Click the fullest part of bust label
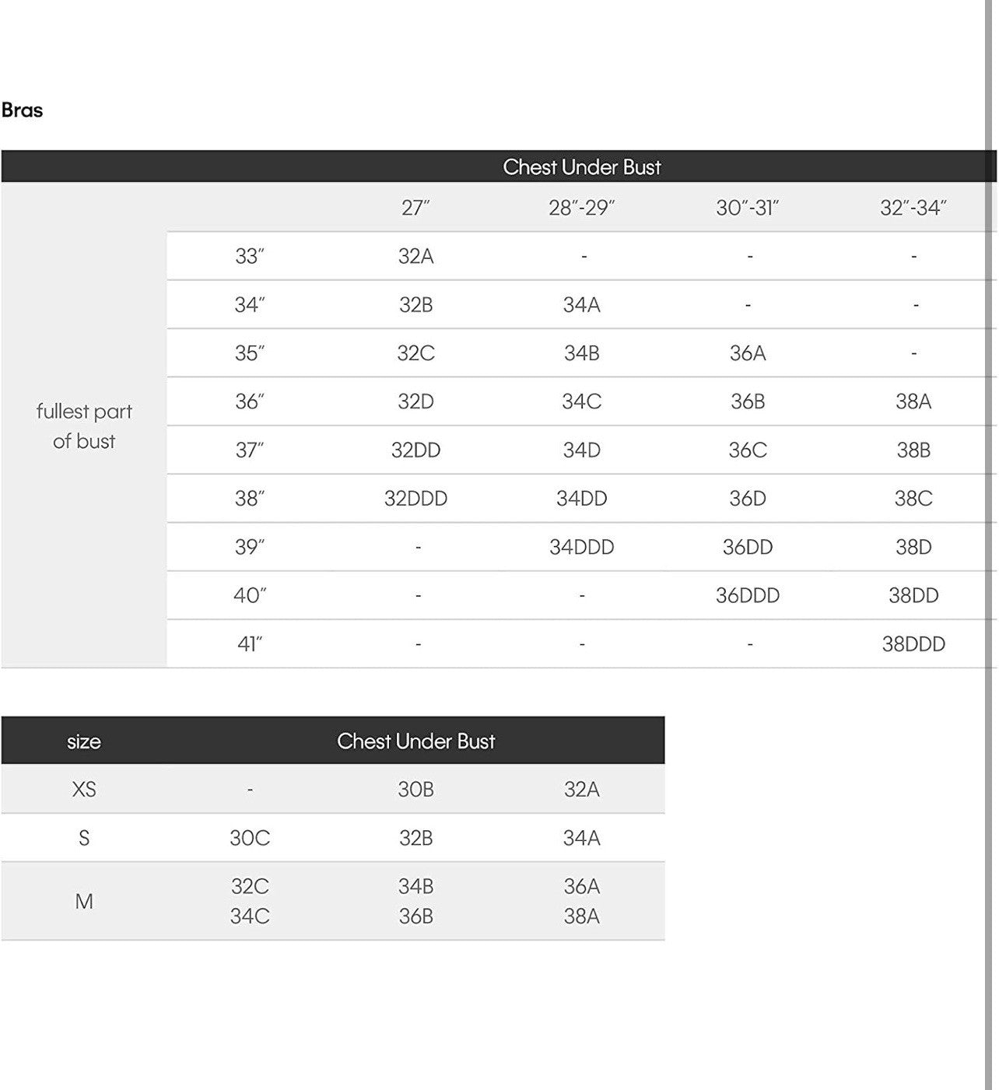Screen dimensions: 999x1090 (x=84, y=426)
